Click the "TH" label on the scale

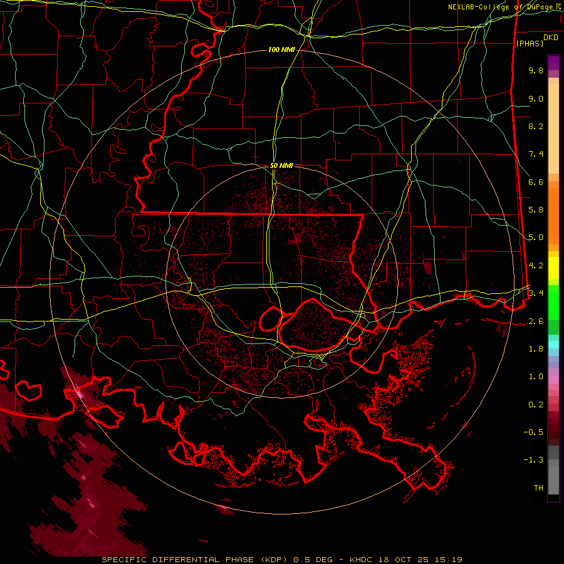coord(538,488)
